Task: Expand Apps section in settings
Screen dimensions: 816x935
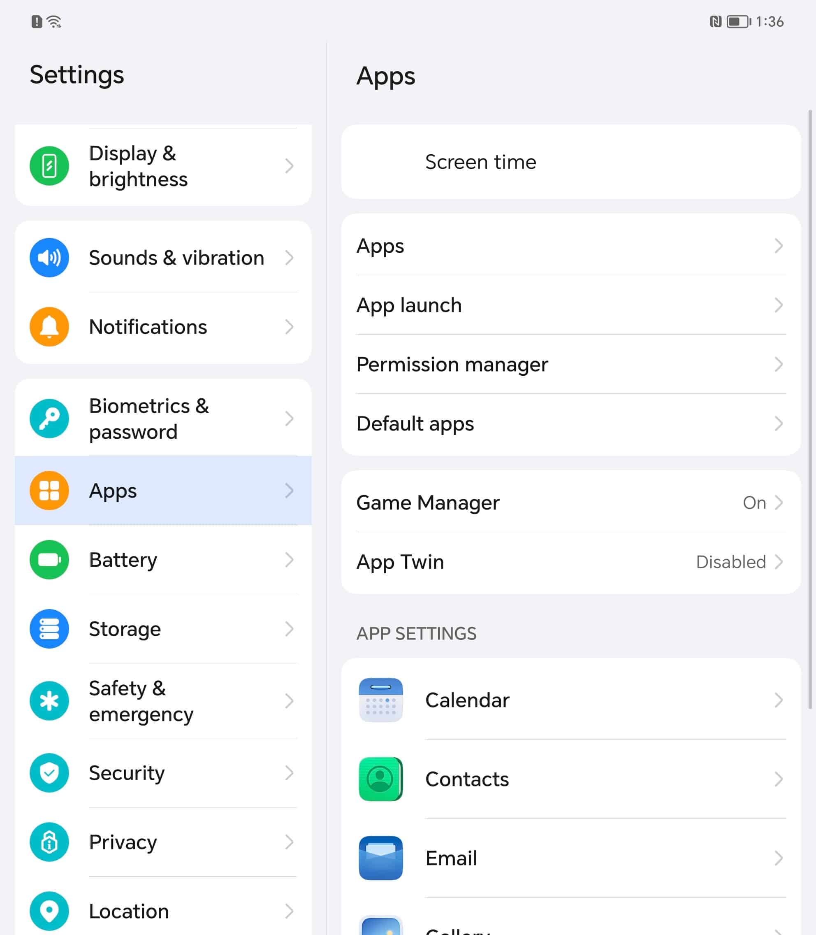Action: point(163,491)
